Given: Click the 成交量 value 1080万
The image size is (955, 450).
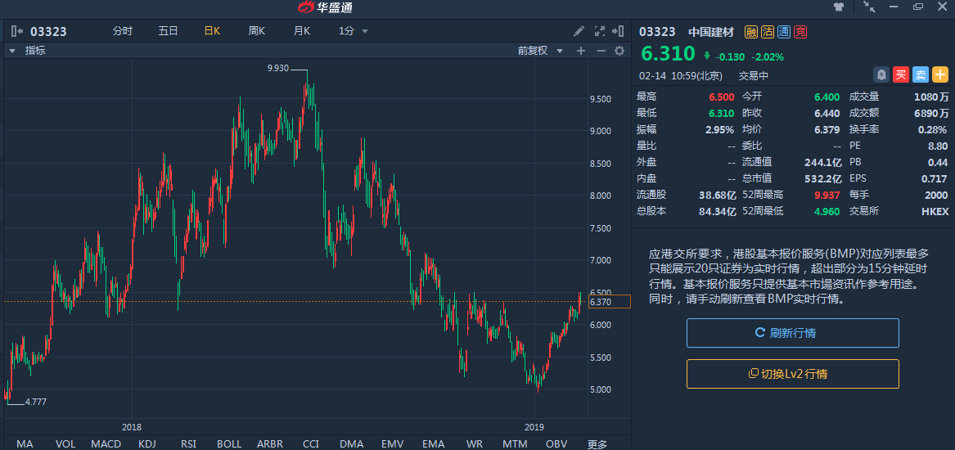Looking at the screenshot, I should click(931, 97).
